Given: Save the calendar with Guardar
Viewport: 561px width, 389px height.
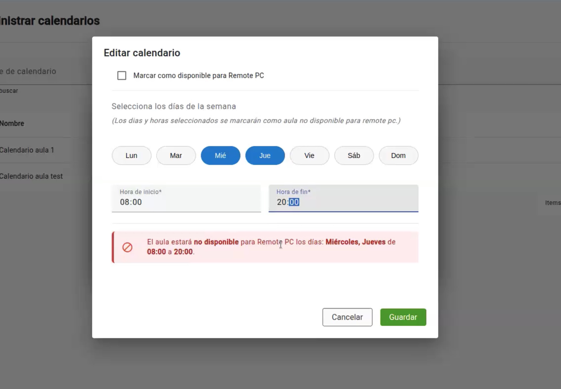Looking at the screenshot, I should tap(403, 317).
